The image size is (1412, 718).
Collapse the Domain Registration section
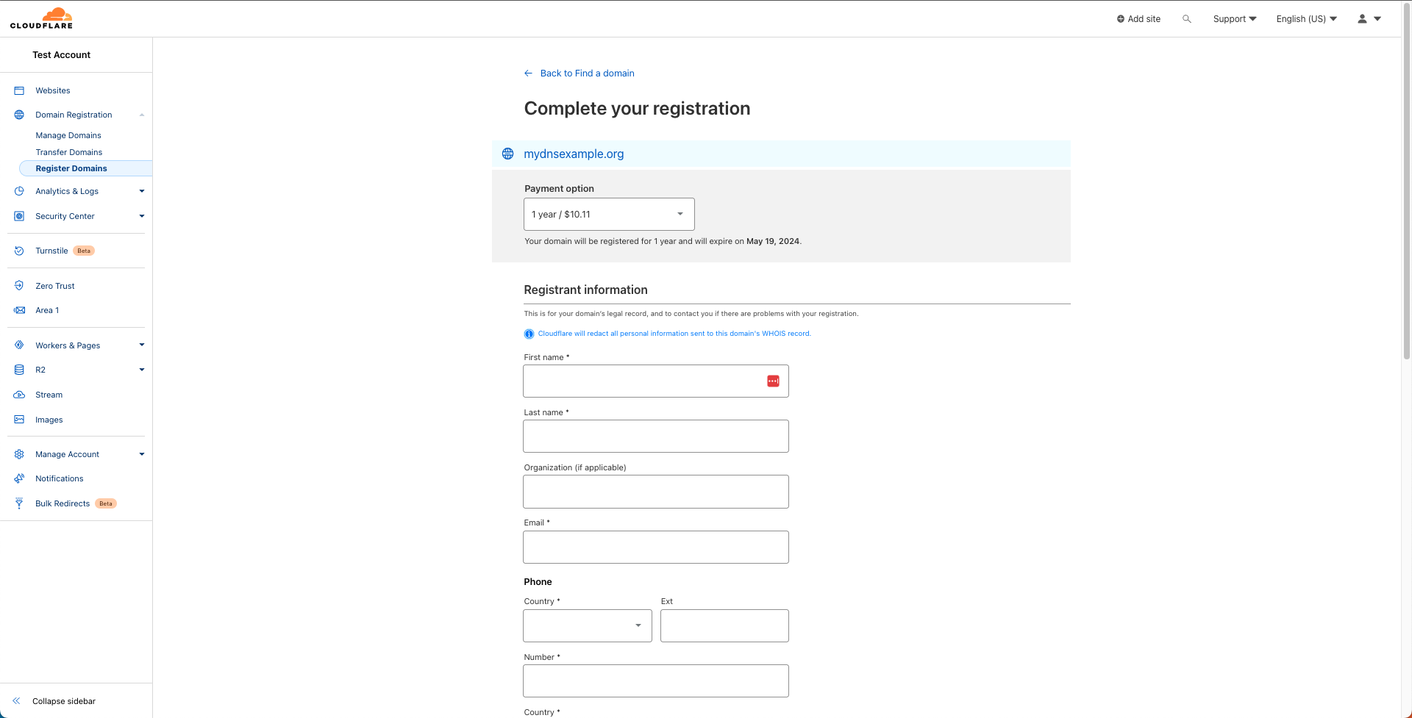point(141,115)
